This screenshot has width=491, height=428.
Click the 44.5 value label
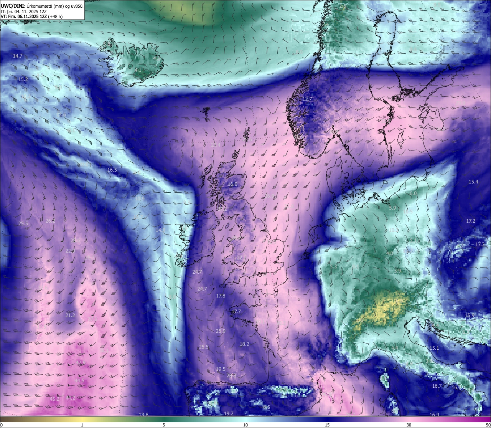click(x=79, y=381)
